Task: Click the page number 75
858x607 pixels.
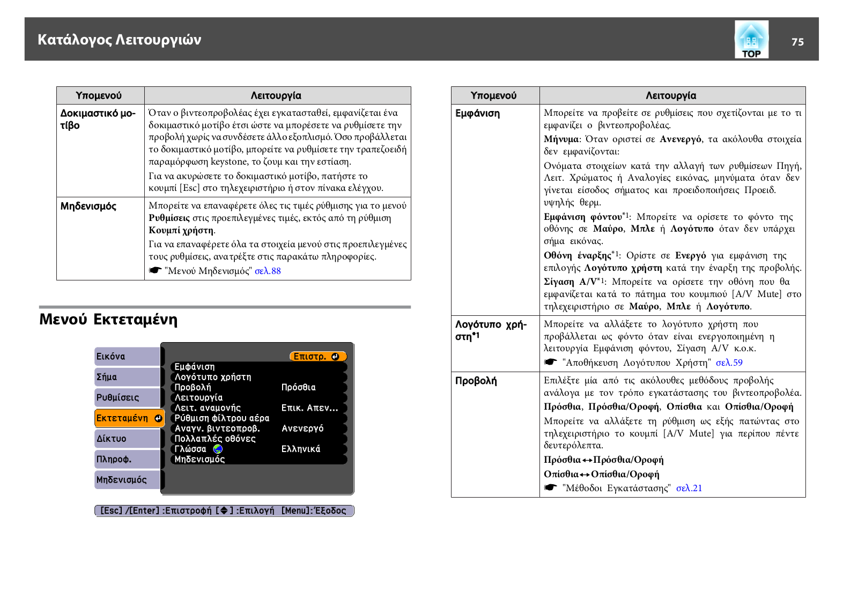Action: point(797,42)
